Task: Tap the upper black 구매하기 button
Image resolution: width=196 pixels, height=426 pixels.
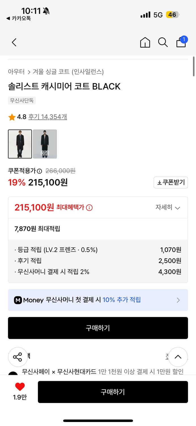Action: point(98,328)
